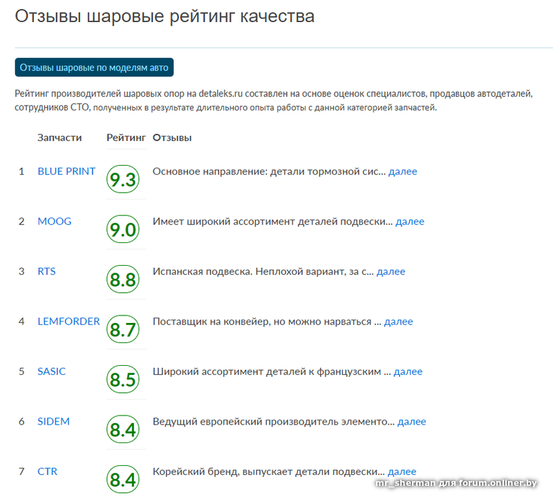The image size is (553, 499).
Task: Expand the full BLUE PRINT review via 'далее'
Action: [x=404, y=171]
